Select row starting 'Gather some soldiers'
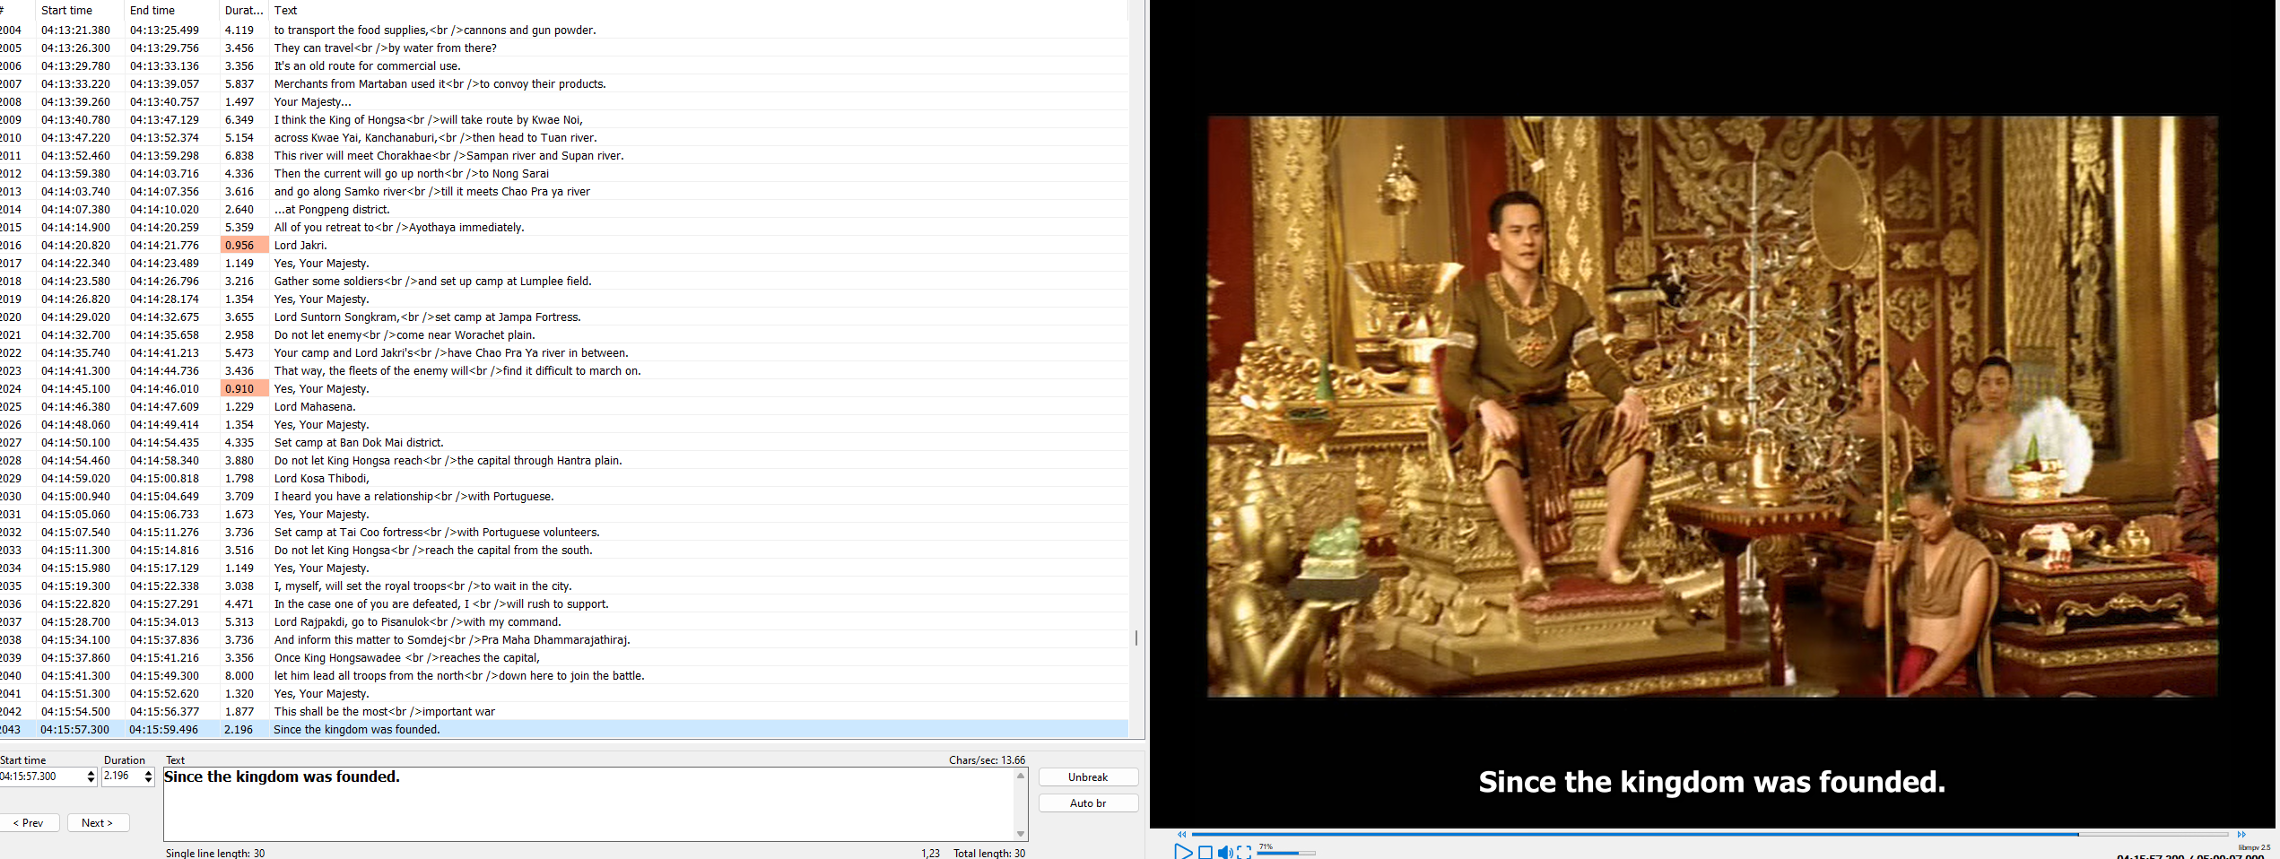The height and width of the screenshot is (859, 2280). pyautogui.click(x=563, y=282)
